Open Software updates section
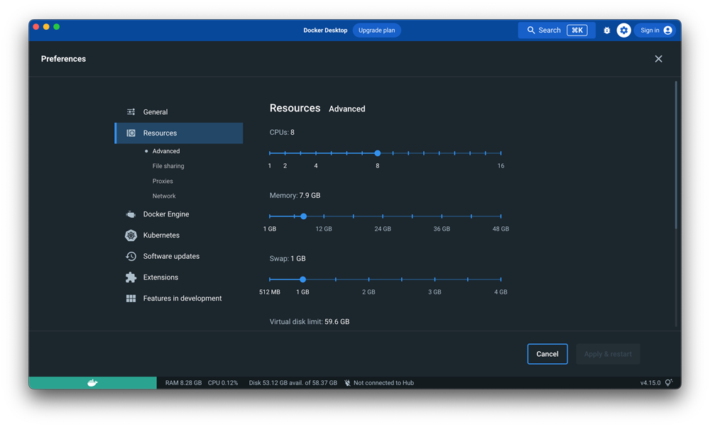Screen dimensions: 710x427 tap(171, 256)
